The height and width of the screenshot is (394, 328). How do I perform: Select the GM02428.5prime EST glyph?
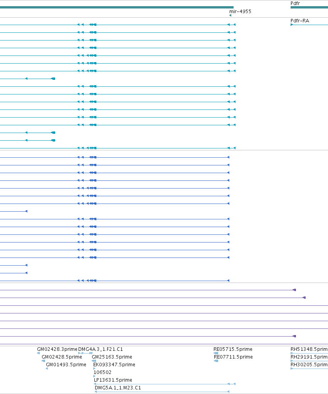click(x=44, y=361)
